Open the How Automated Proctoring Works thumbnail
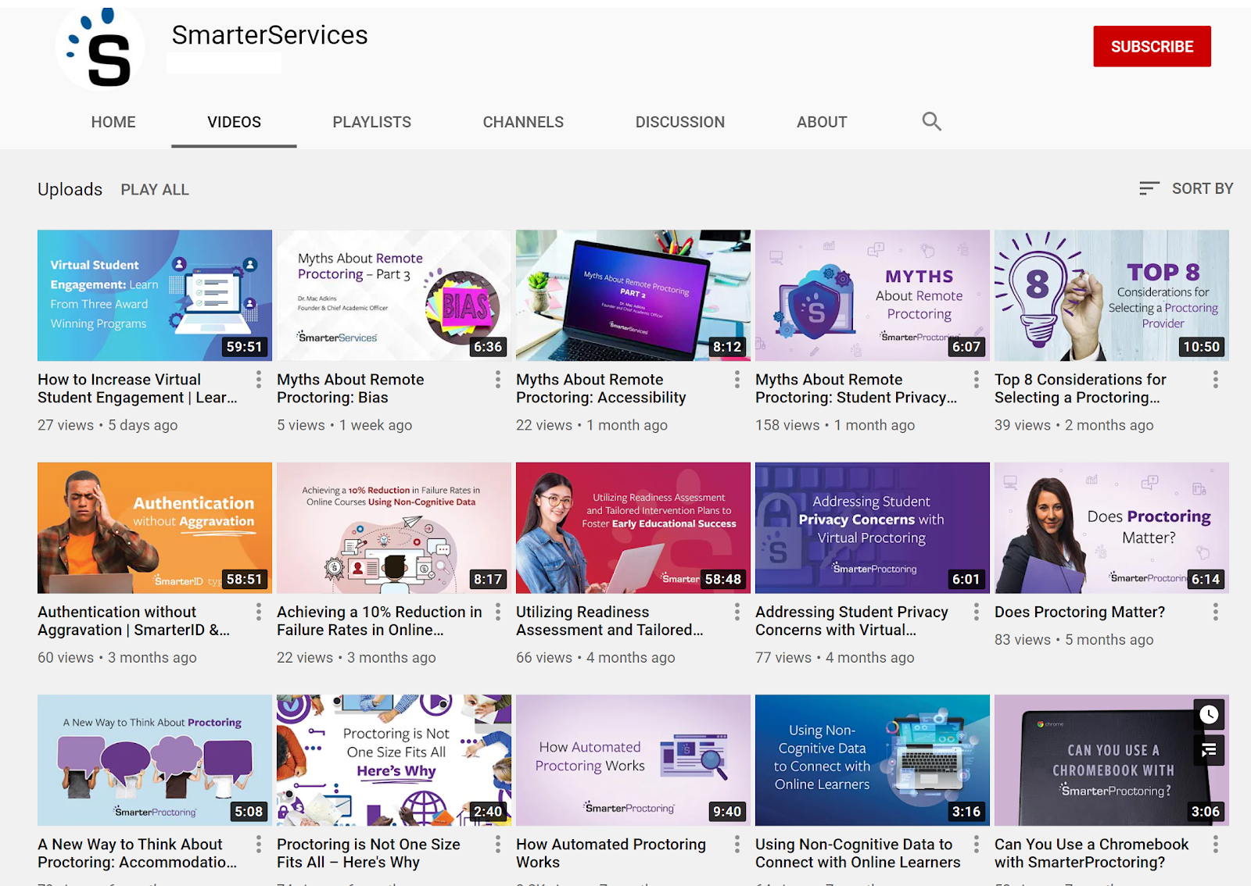The height and width of the screenshot is (886, 1251). tap(633, 760)
